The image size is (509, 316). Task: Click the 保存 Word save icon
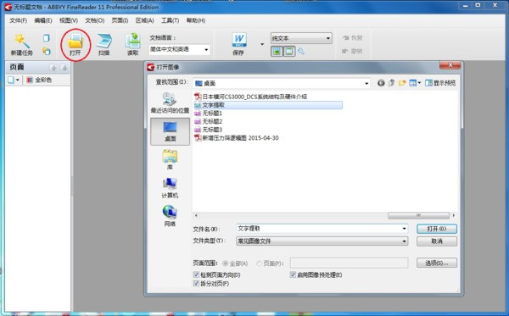(239, 40)
